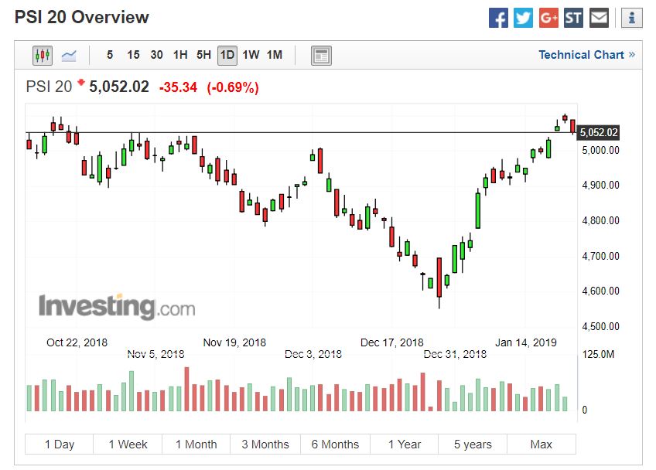Open the Technical Chart link
656x470 pixels.
[586, 55]
